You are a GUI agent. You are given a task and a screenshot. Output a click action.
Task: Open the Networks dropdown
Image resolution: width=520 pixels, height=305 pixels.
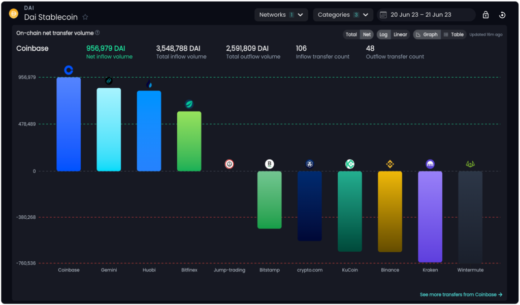(x=281, y=15)
